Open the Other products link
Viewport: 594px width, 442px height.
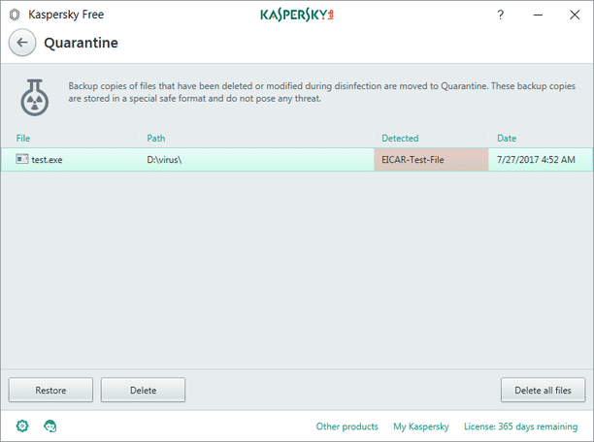tap(347, 426)
